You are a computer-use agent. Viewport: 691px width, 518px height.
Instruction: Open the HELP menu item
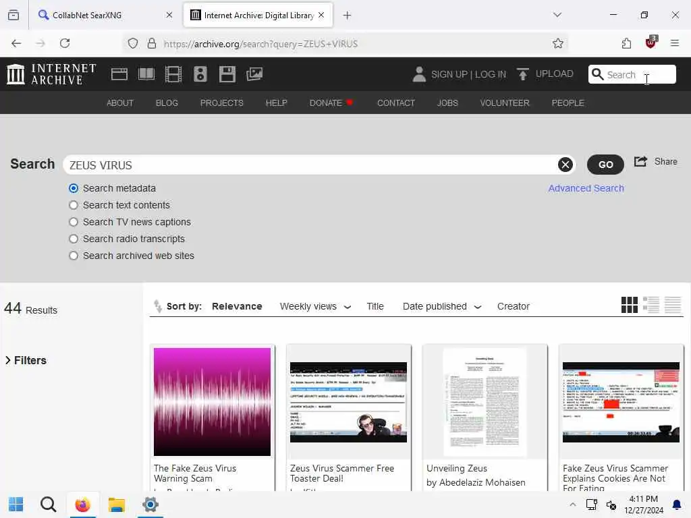[x=276, y=103]
